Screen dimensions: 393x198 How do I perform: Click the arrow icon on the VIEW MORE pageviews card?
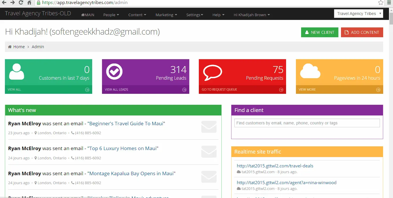378,90
